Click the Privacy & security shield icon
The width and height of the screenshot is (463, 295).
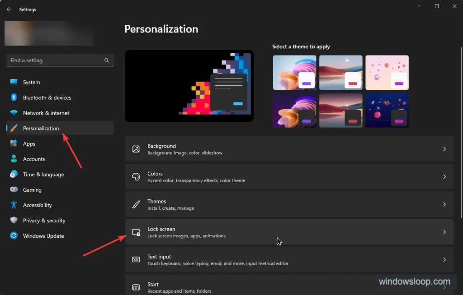[x=14, y=221]
